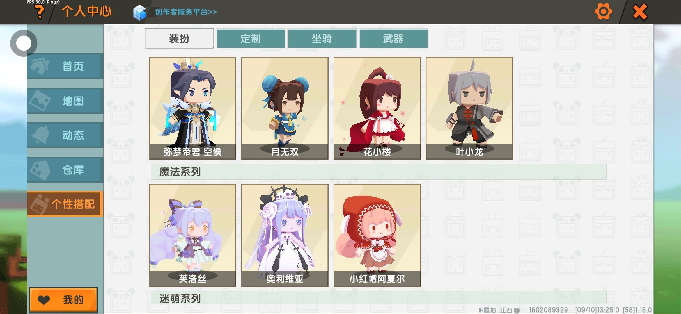Select the 个性搭配 sidebar item
The width and height of the screenshot is (681, 314).
65,204
